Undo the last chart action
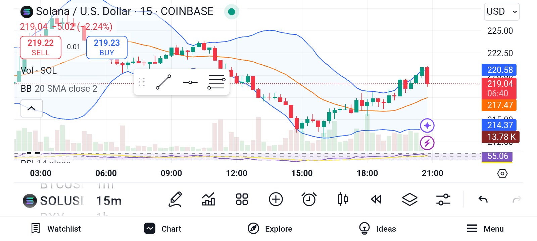This screenshot has height=241, width=537. (x=483, y=199)
